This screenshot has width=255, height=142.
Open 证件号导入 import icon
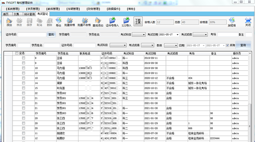pos(112,22)
